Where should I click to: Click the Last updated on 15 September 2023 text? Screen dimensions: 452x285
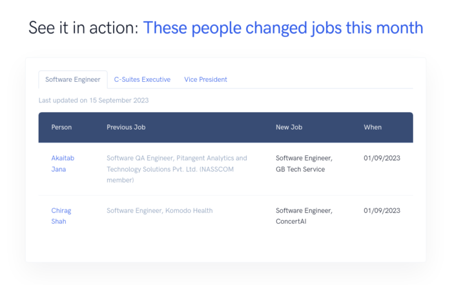point(94,100)
